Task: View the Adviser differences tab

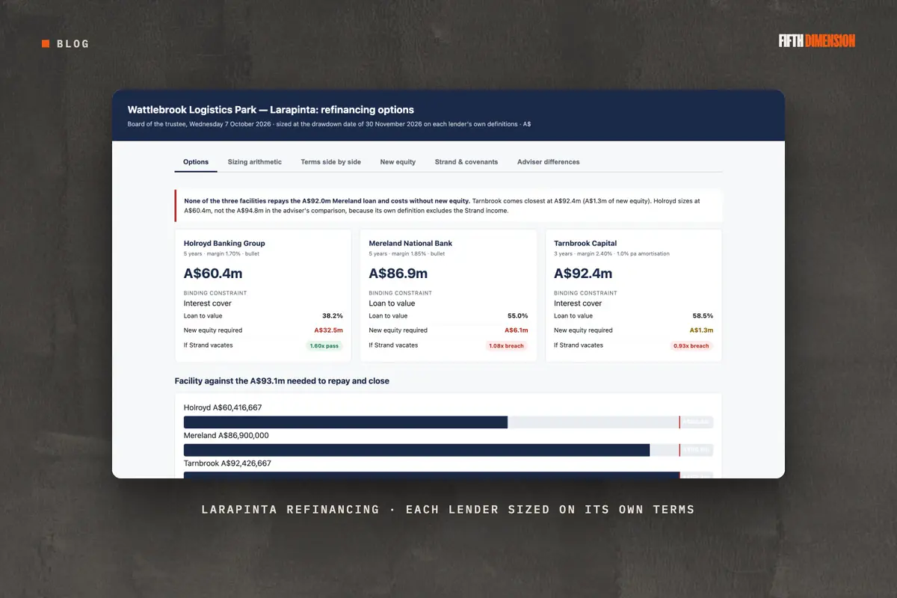Action: pos(549,161)
